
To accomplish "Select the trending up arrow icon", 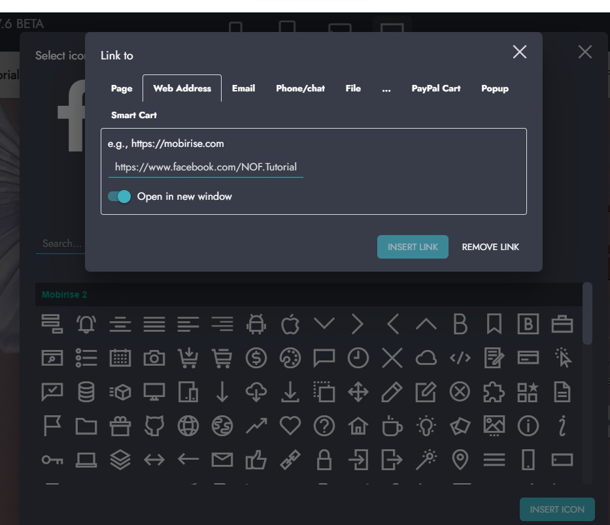I will tap(256, 426).
